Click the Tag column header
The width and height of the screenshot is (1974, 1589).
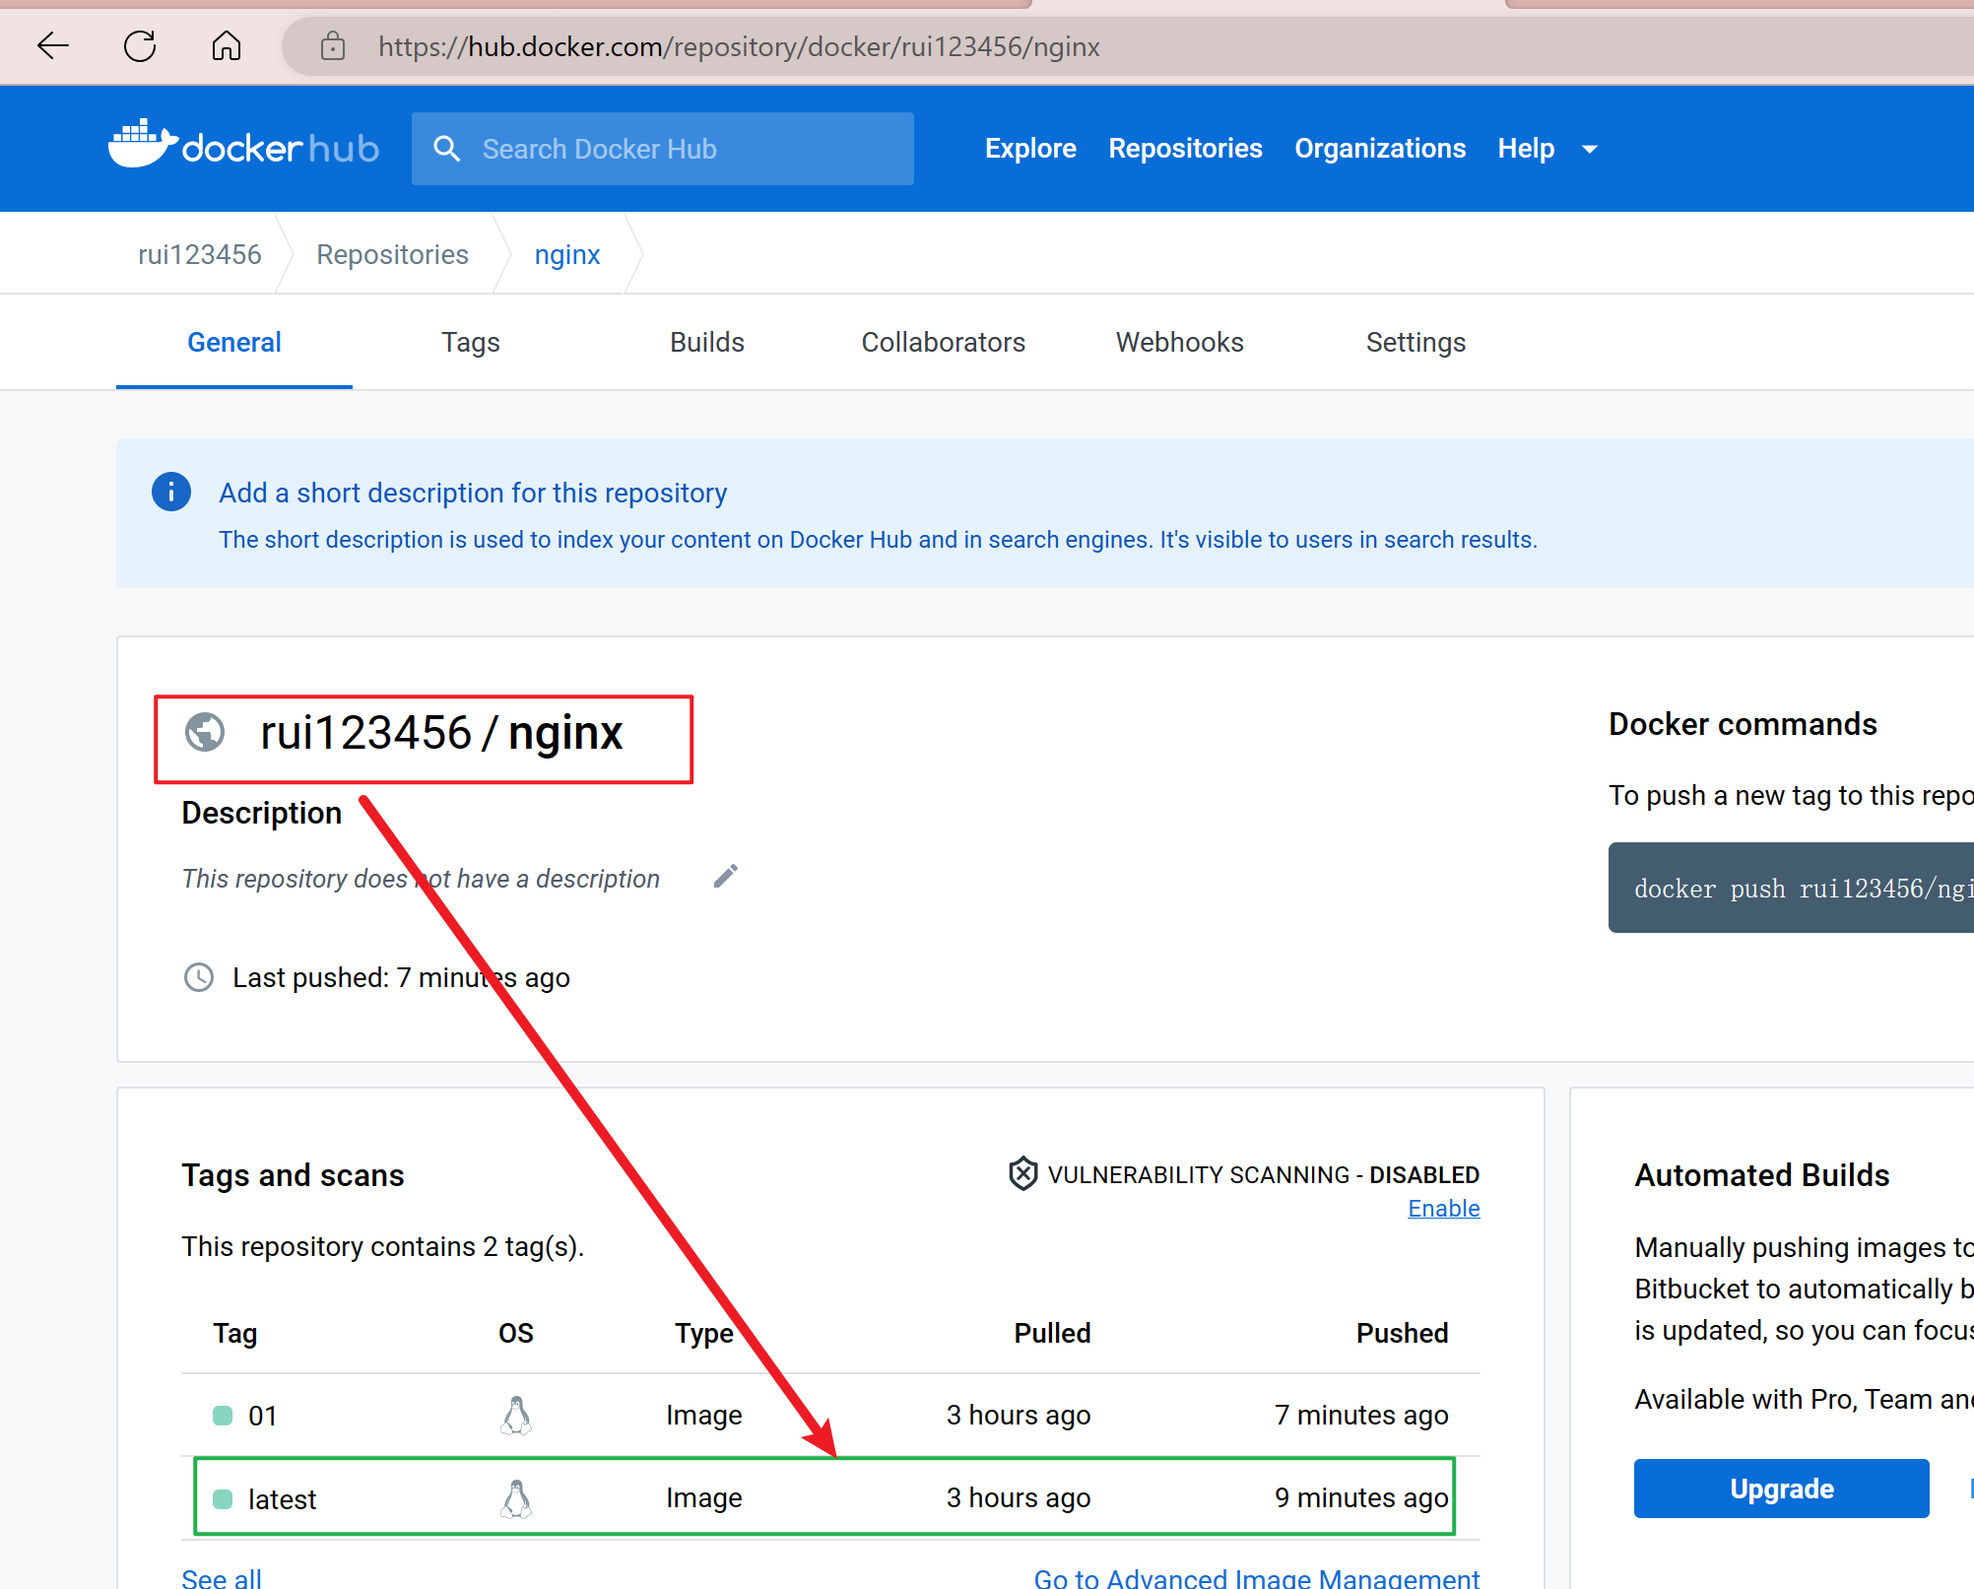[x=235, y=1333]
